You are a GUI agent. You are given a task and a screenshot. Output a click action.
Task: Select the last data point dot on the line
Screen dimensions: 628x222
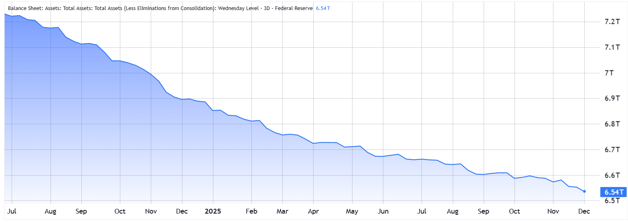pos(584,191)
